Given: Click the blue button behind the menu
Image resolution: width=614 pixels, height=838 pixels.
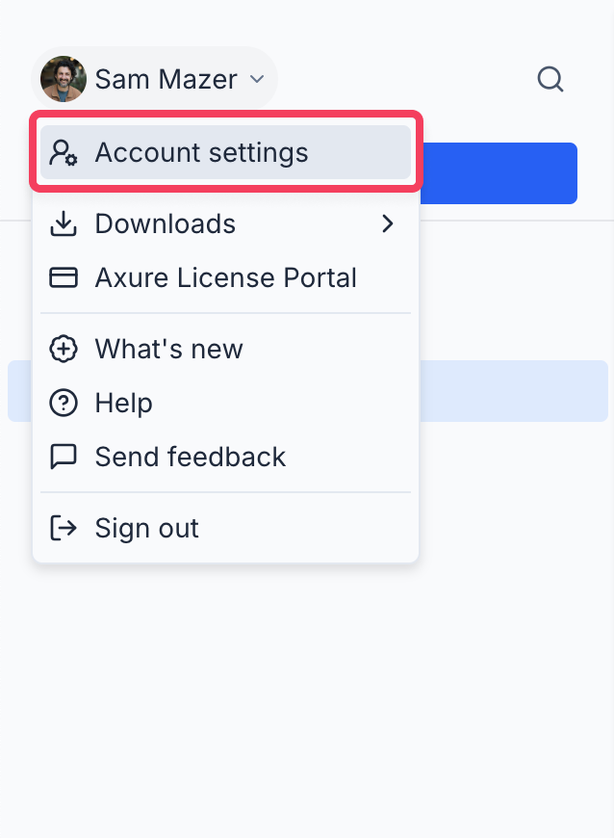Looking at the screenshot, I should (x=499, y=173).
